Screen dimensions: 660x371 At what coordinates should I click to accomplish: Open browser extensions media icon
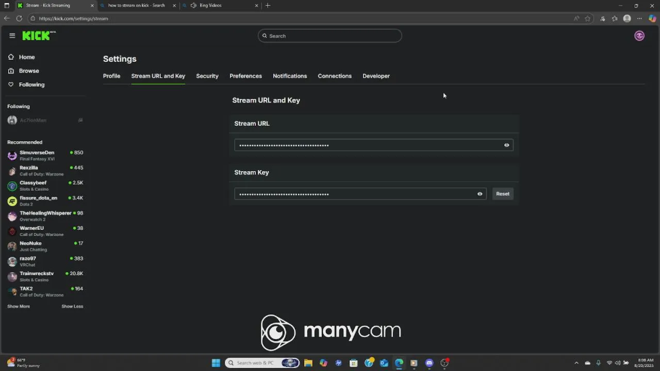pyautogui.click(x=602, y=19)
